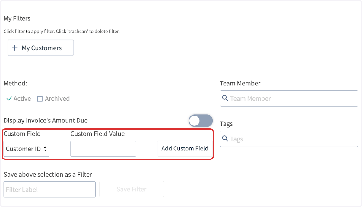
Task: Click the Custom Field label text
Action: click(22, 134)
